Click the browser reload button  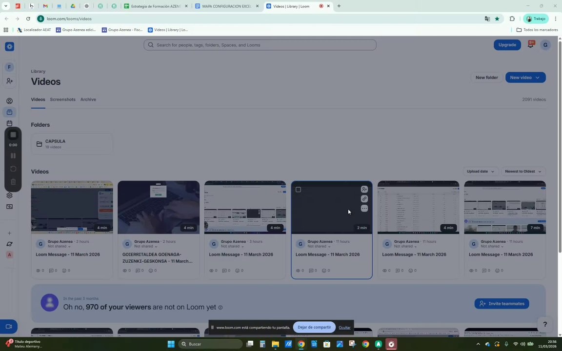point(28,19)
